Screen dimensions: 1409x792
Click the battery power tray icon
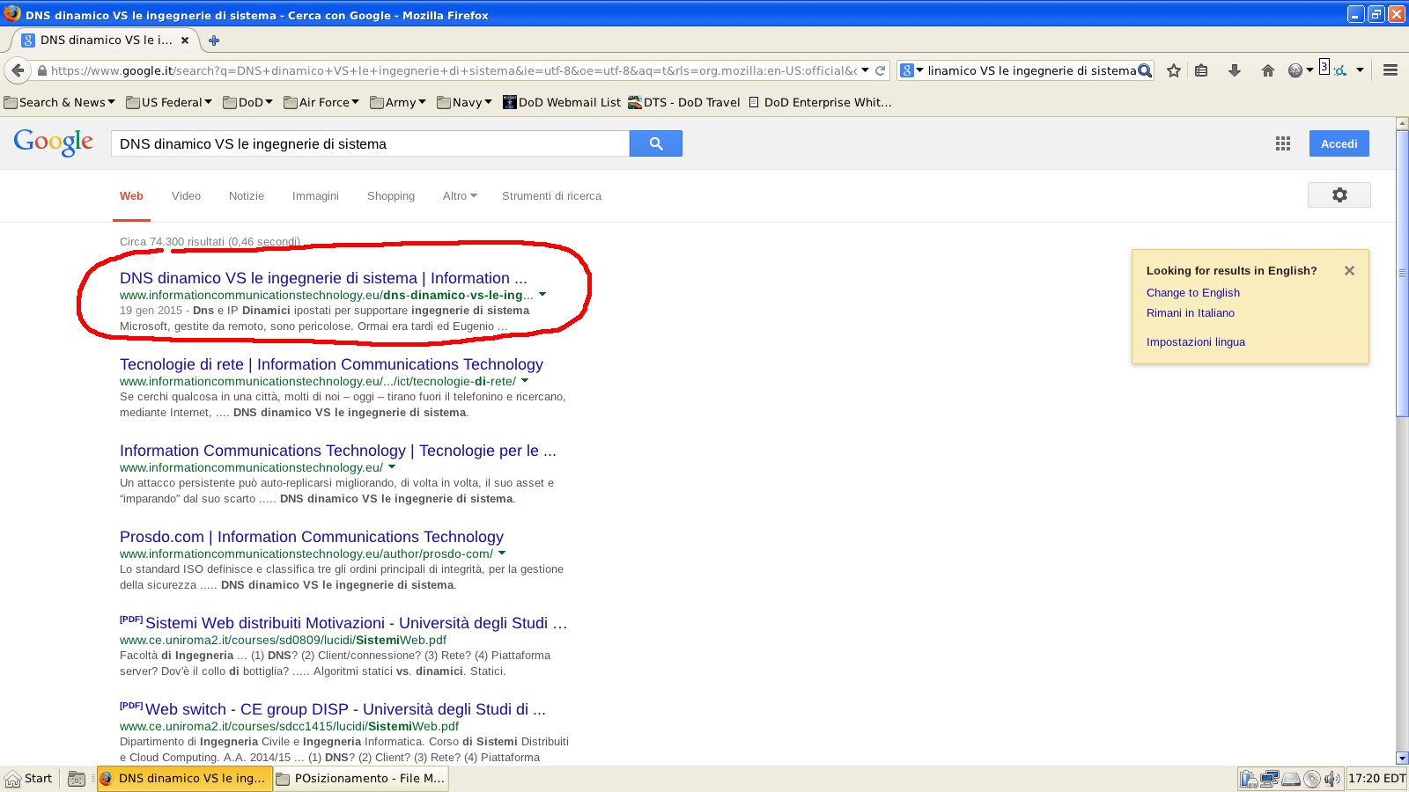click(x=1248, y=778)
